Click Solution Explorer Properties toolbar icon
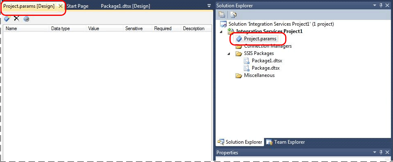 [222, 15]
